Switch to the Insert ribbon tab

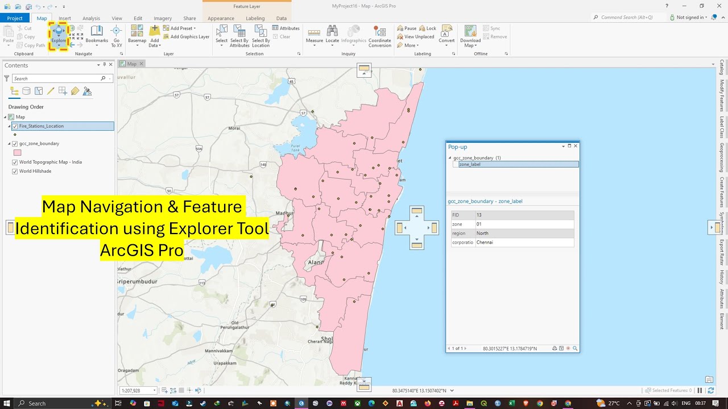[x=65, y=18]
